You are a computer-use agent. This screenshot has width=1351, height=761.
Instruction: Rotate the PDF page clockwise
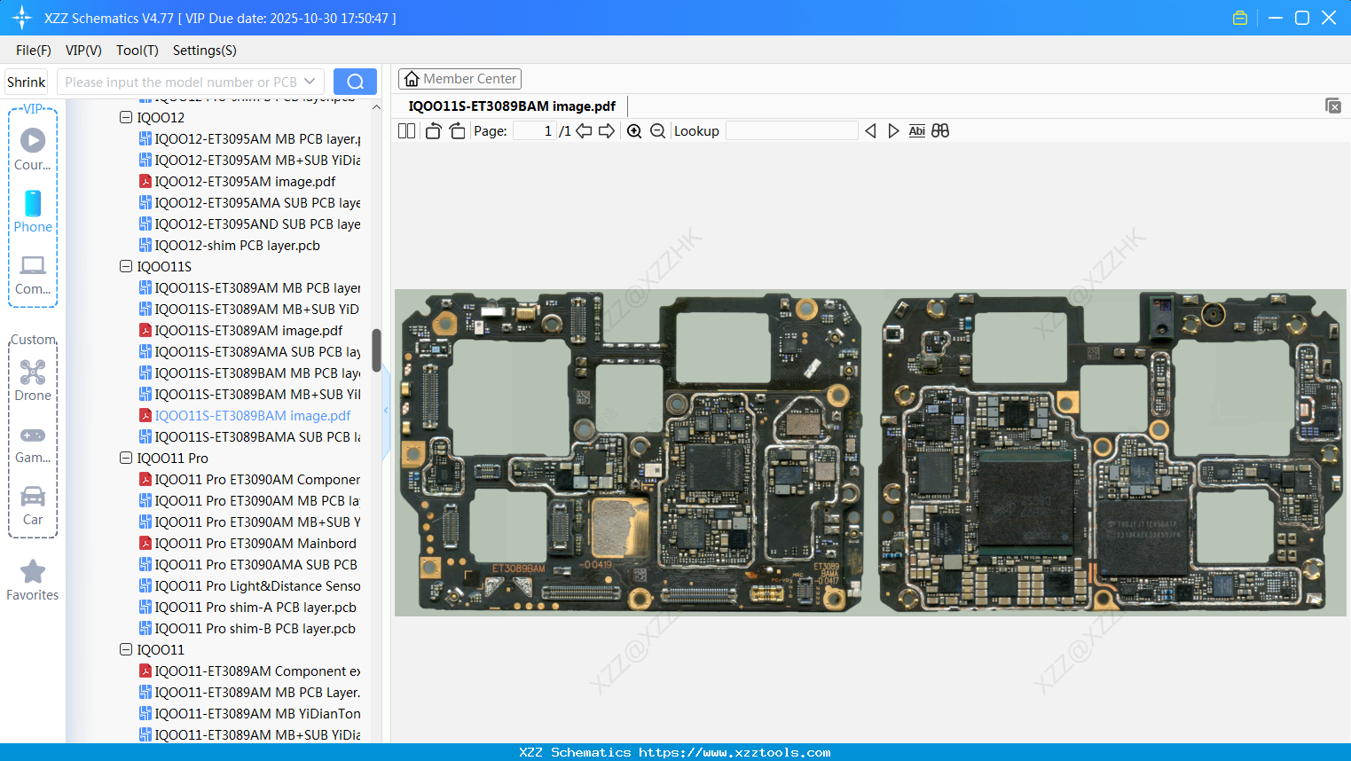[457, 129]
